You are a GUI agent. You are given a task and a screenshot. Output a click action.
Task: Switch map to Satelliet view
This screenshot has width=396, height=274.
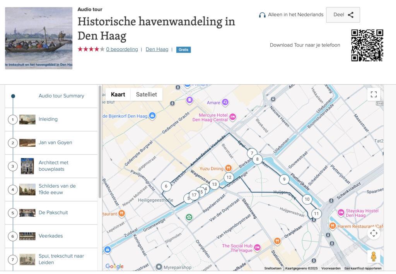click(x=146, y=94)
